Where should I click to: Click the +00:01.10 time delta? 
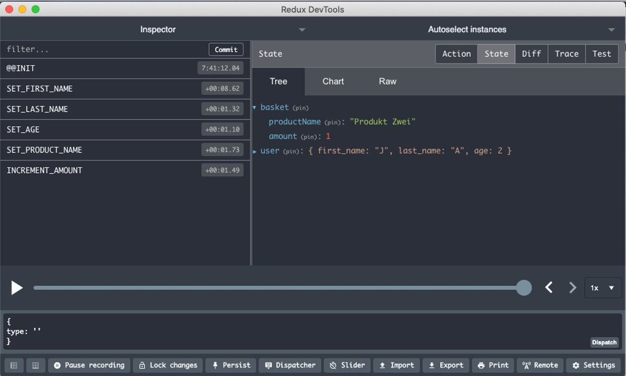point(222,129)
